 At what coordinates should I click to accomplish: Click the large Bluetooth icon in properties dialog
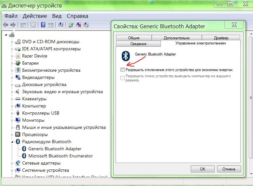(126, 56)
